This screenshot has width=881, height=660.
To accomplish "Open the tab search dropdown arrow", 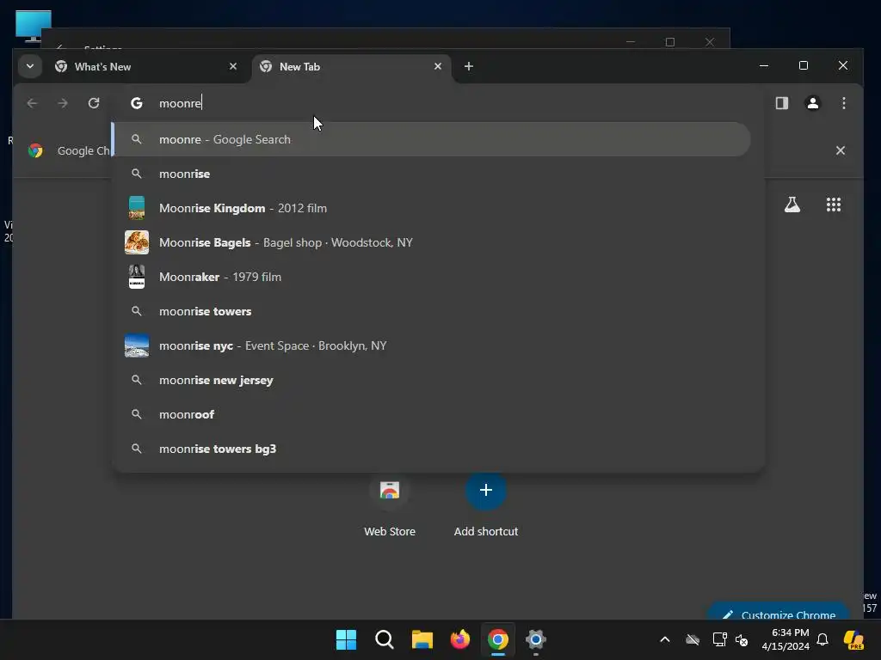I will 30,66.
